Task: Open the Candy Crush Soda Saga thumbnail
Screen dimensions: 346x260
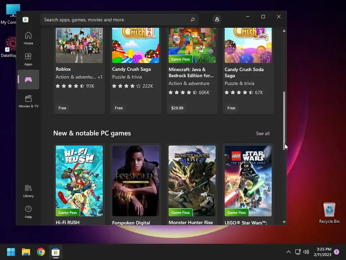Action: pos(248,45)
